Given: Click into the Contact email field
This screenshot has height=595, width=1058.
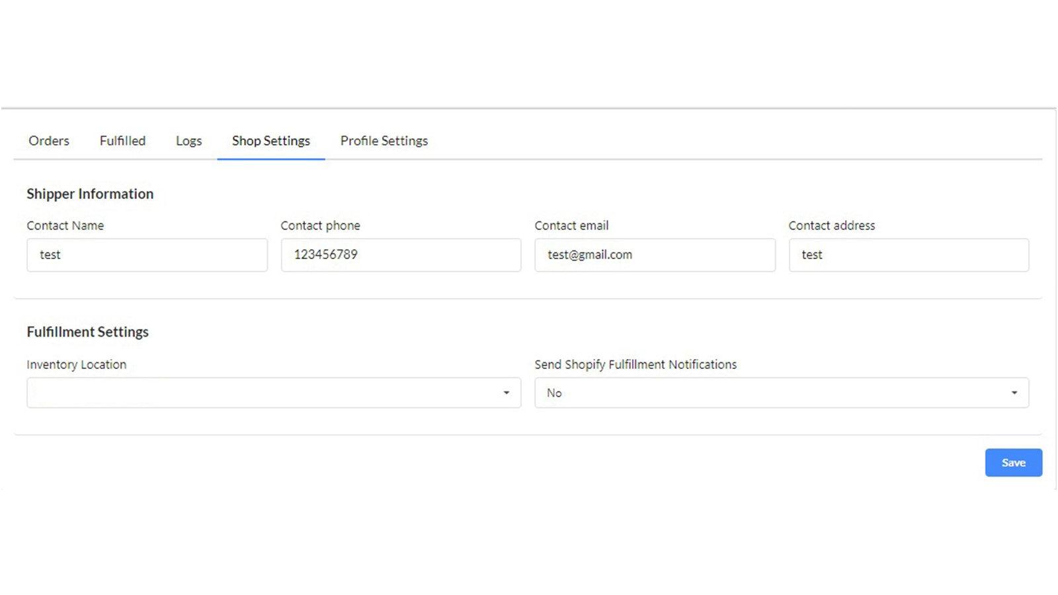Looking at the screenshot, I should (x=655, y=255).
